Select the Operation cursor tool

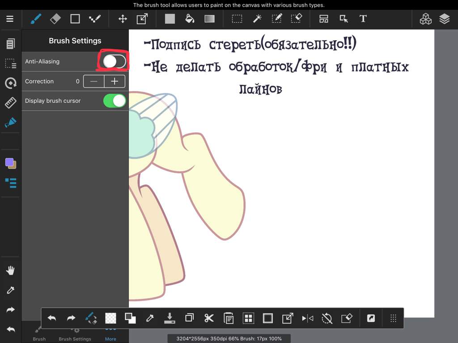click(344, 19)
